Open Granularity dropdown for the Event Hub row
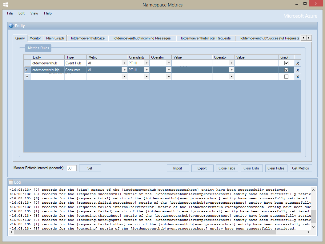This screenshot has height=244, width=325. pos(146,63)
